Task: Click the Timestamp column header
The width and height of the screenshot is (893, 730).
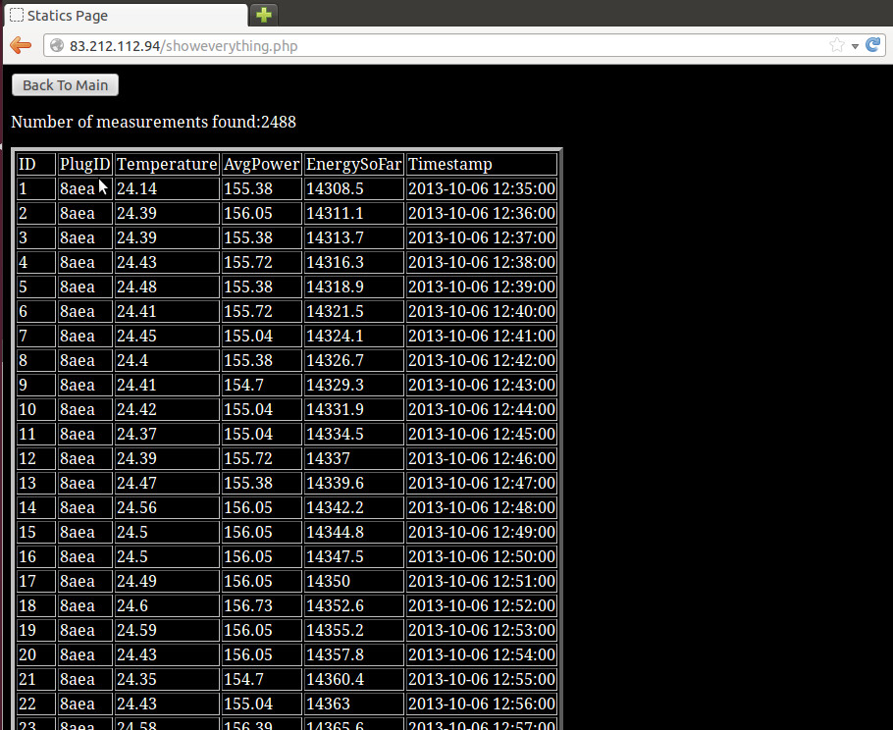Action: click(482, 164)
